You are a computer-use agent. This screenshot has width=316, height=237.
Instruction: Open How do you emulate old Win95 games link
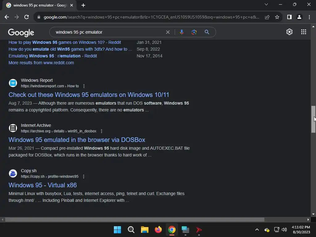pos(70,49)
